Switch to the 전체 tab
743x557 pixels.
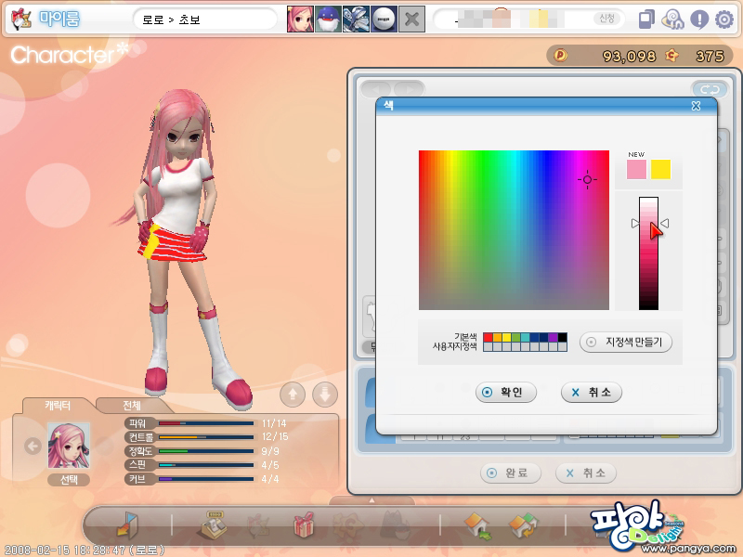point(132,406)
